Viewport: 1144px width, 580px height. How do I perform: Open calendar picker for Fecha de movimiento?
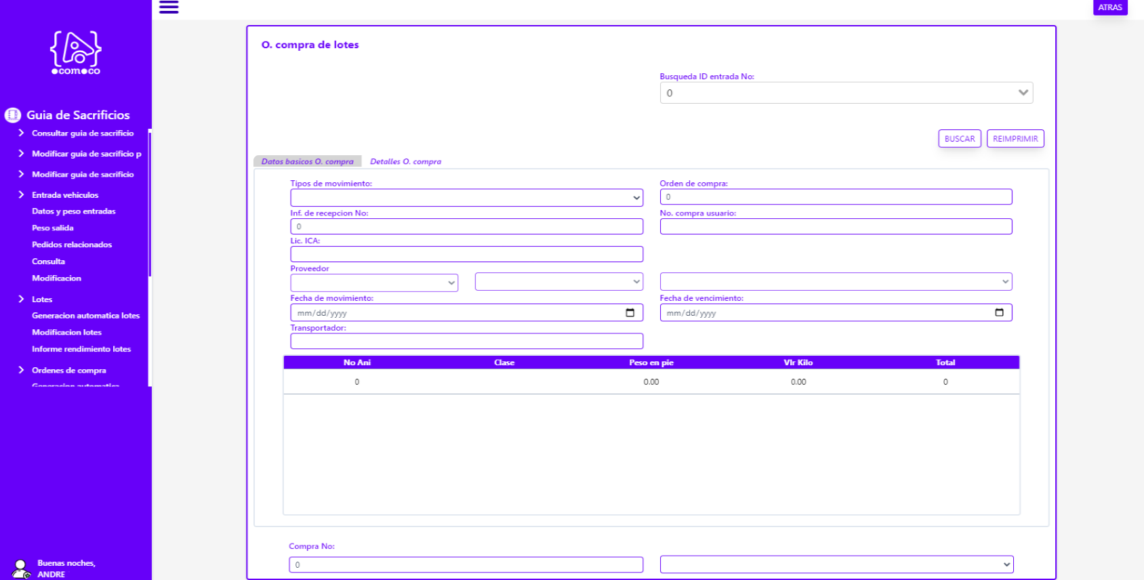[x=630, y=313]
